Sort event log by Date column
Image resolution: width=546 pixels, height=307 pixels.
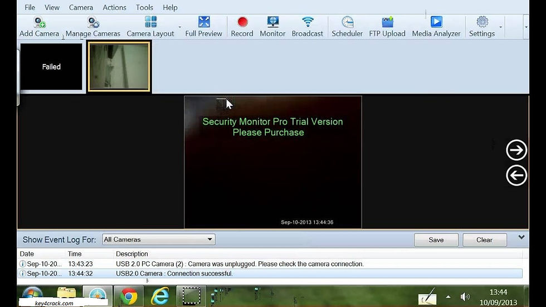click(27, 254)
